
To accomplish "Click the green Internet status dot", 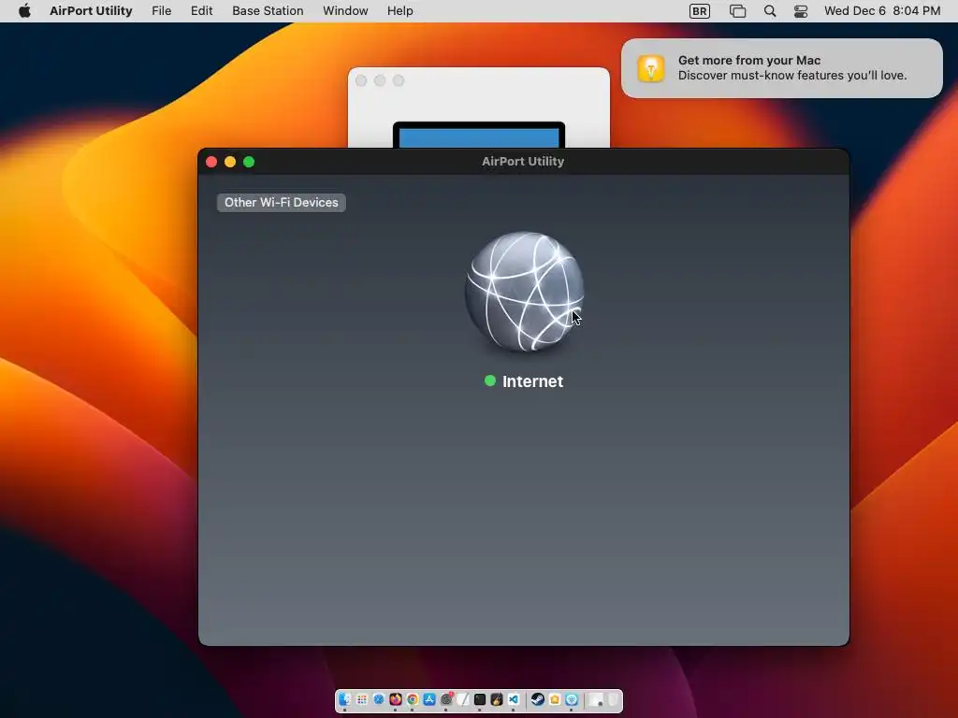I will [x=490, y=381].
